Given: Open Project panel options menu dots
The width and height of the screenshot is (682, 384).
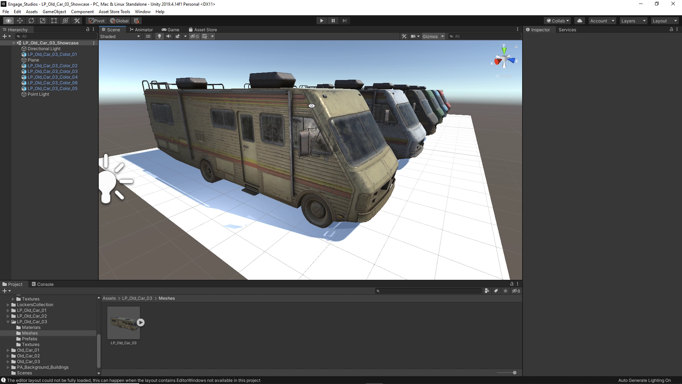Looking at the screenshot, I should coord(518,284).
